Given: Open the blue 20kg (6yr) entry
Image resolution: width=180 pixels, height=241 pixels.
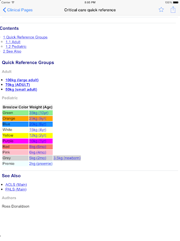Looking at the screenshot, I should (37, 124).
